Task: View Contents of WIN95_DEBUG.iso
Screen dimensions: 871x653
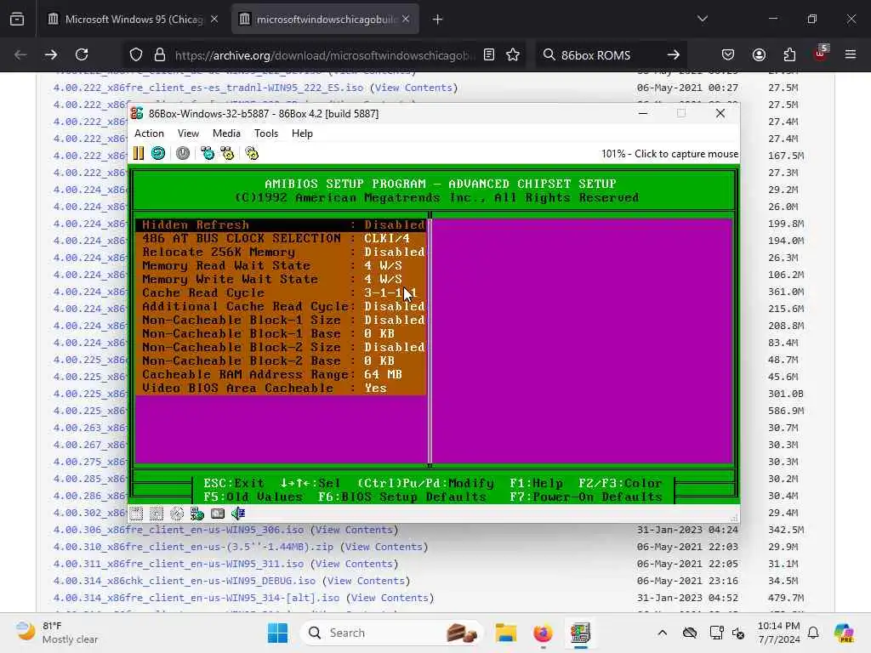Action: (x=366, y=581)
